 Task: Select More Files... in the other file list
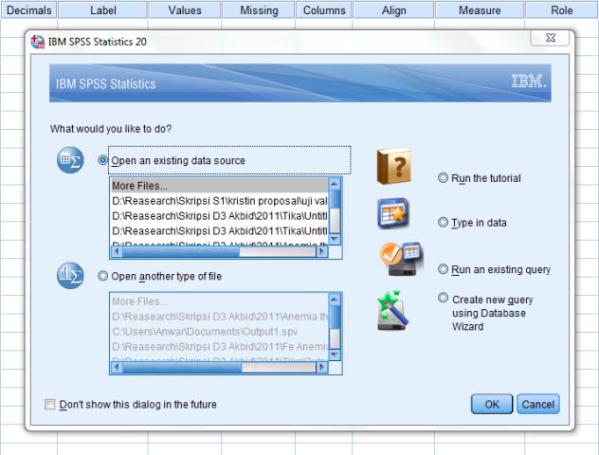click(219, 301)
